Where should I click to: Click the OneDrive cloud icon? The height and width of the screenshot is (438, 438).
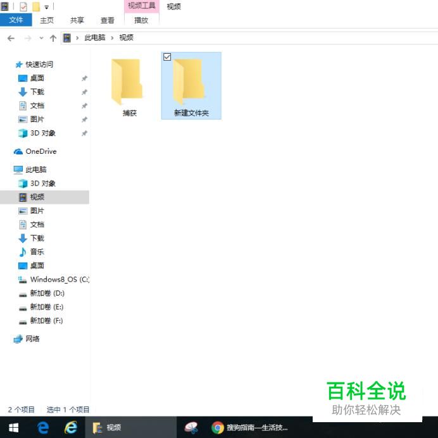(x=18, y=152)
